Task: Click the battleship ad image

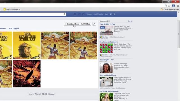Action: click(106, 31)
